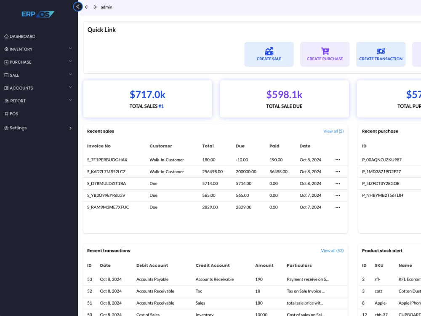Open actions menu for invoice S_RAM9M3ME7XFUC
421x316 pixels.
coord(338,207)
